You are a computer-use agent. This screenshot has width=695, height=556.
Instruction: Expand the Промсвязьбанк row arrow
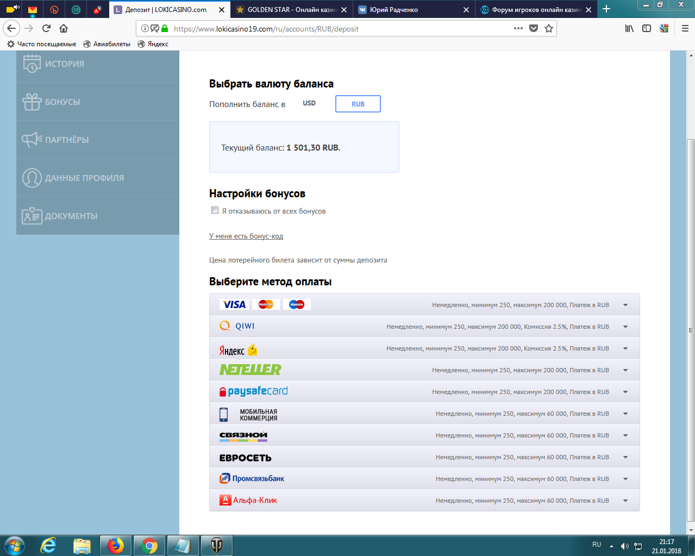625,479
